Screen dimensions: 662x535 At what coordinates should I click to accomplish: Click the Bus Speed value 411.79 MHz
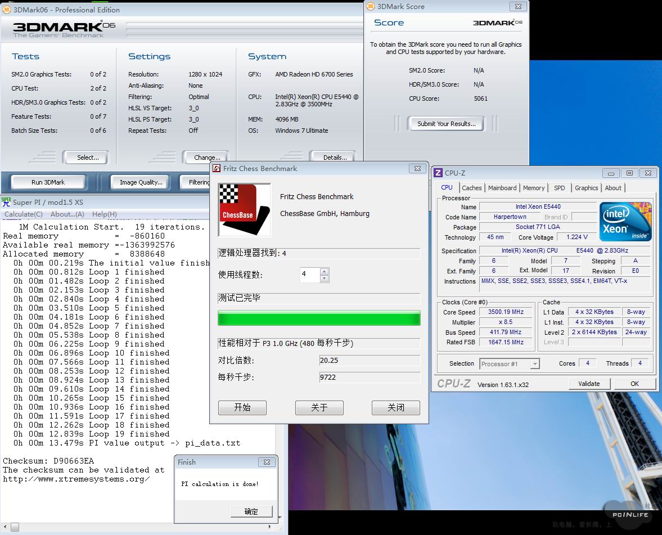tap(506, 332)
